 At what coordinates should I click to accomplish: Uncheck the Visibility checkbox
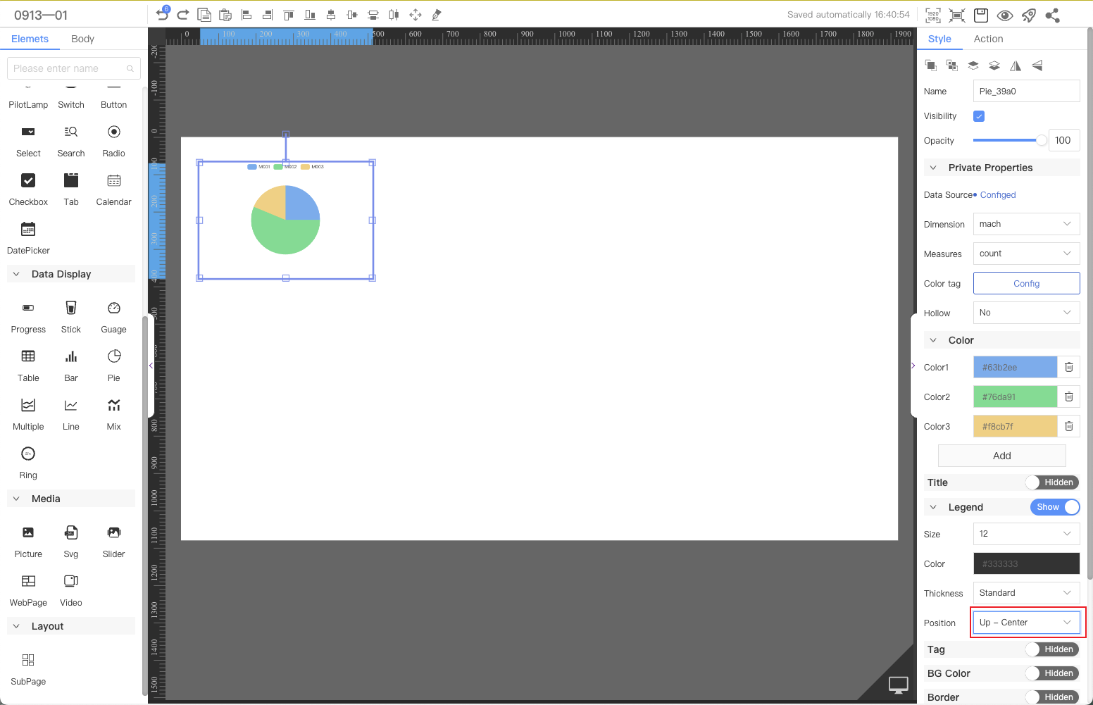(x=979, y=116)
